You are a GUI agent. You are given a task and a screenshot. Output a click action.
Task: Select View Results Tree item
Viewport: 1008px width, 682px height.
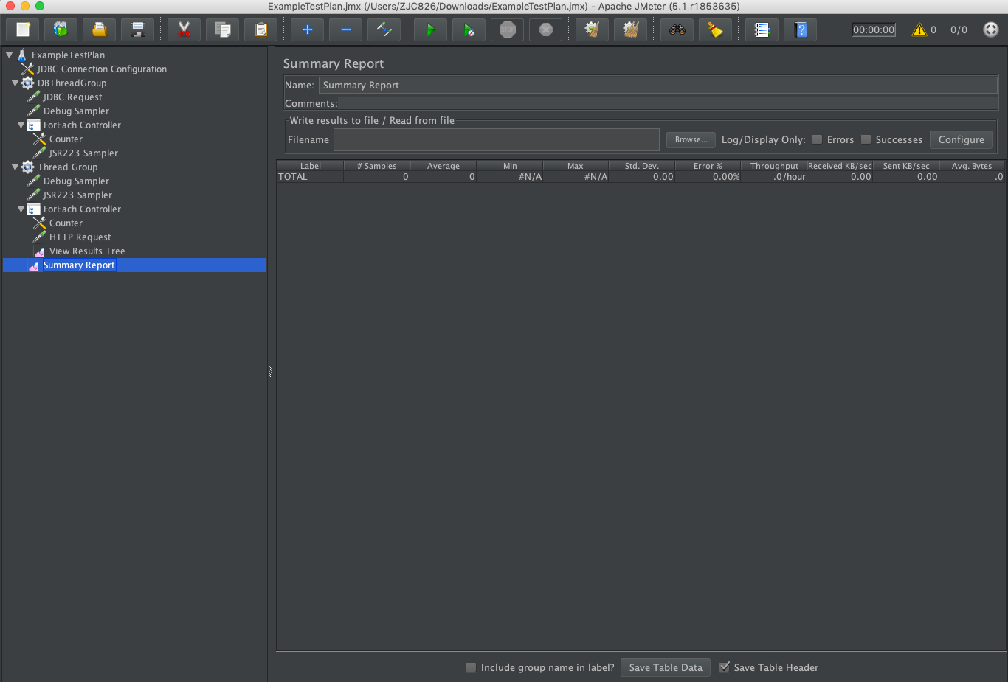click(x=87, y=251)
